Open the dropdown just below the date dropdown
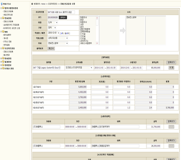Screen dimensions: 181x160 pos(58,38)
